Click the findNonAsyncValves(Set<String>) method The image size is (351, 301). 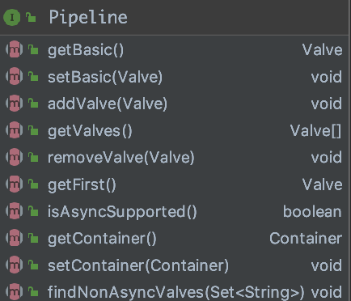click(x=174, y=290)
